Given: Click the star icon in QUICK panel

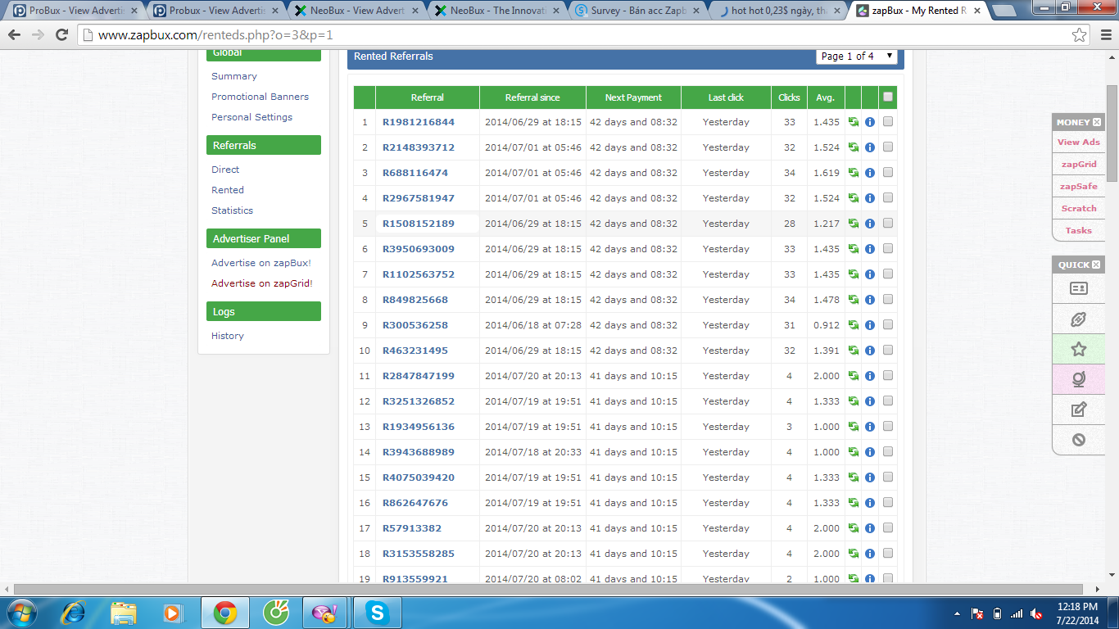Looking at the screenshot, I should pos(1079,349).
